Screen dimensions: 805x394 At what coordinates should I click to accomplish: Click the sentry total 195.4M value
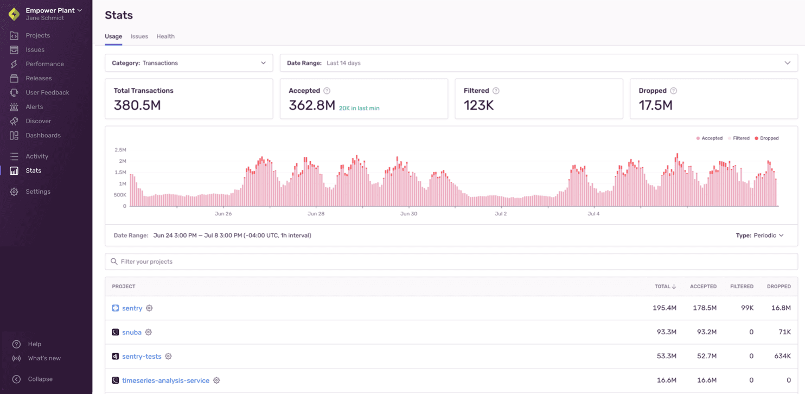coord(665,308)
